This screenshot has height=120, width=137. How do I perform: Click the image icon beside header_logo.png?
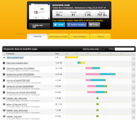click(4, 116)
